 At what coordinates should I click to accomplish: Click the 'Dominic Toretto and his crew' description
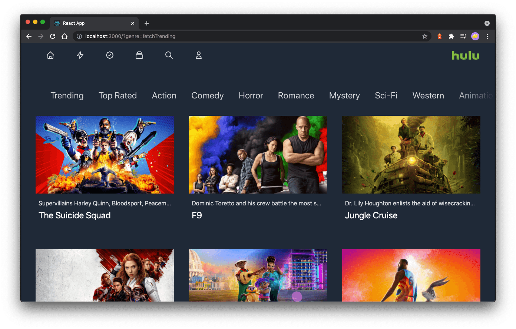tap(257, 203)
